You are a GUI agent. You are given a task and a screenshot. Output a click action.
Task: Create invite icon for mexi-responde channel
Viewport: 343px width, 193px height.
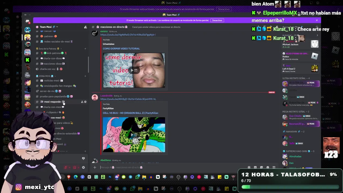(82, 102)
